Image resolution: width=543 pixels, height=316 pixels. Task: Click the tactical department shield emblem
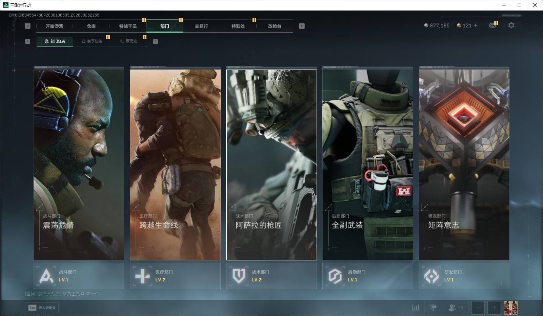coord(239,276)
